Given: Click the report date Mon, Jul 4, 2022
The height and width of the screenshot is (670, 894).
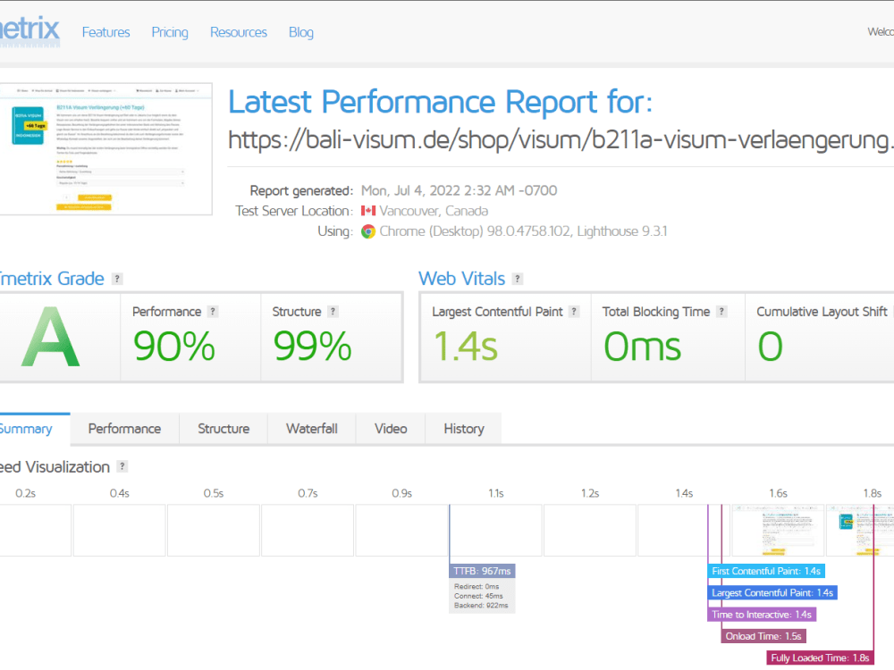Looking at the screenshot, I should [x=459, y=190].
